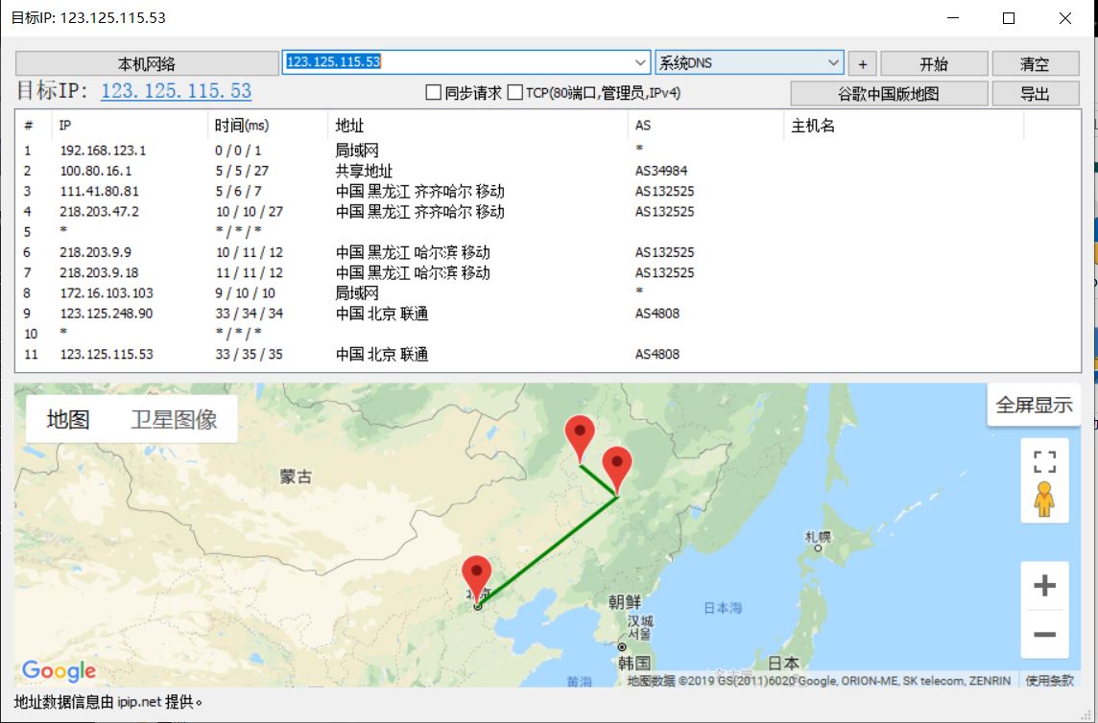Enable the 同步请求 checkbox
The height and width of the screenshot is (723, 1098).
coord(434,92)
